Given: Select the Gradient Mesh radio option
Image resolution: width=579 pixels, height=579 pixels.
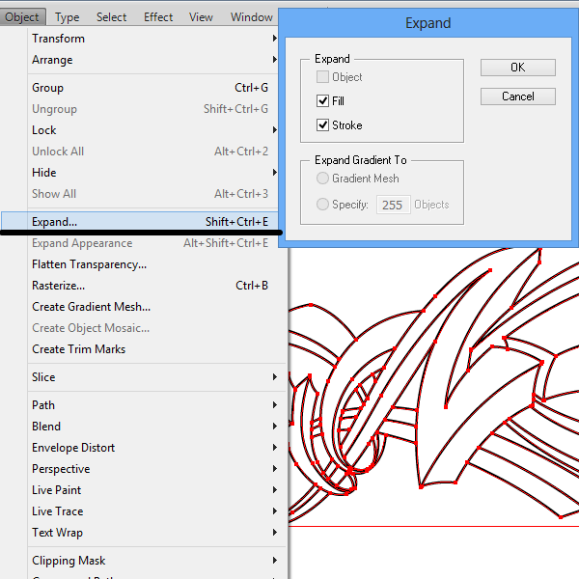Looking at the screenshot, I should pos(323,179).
